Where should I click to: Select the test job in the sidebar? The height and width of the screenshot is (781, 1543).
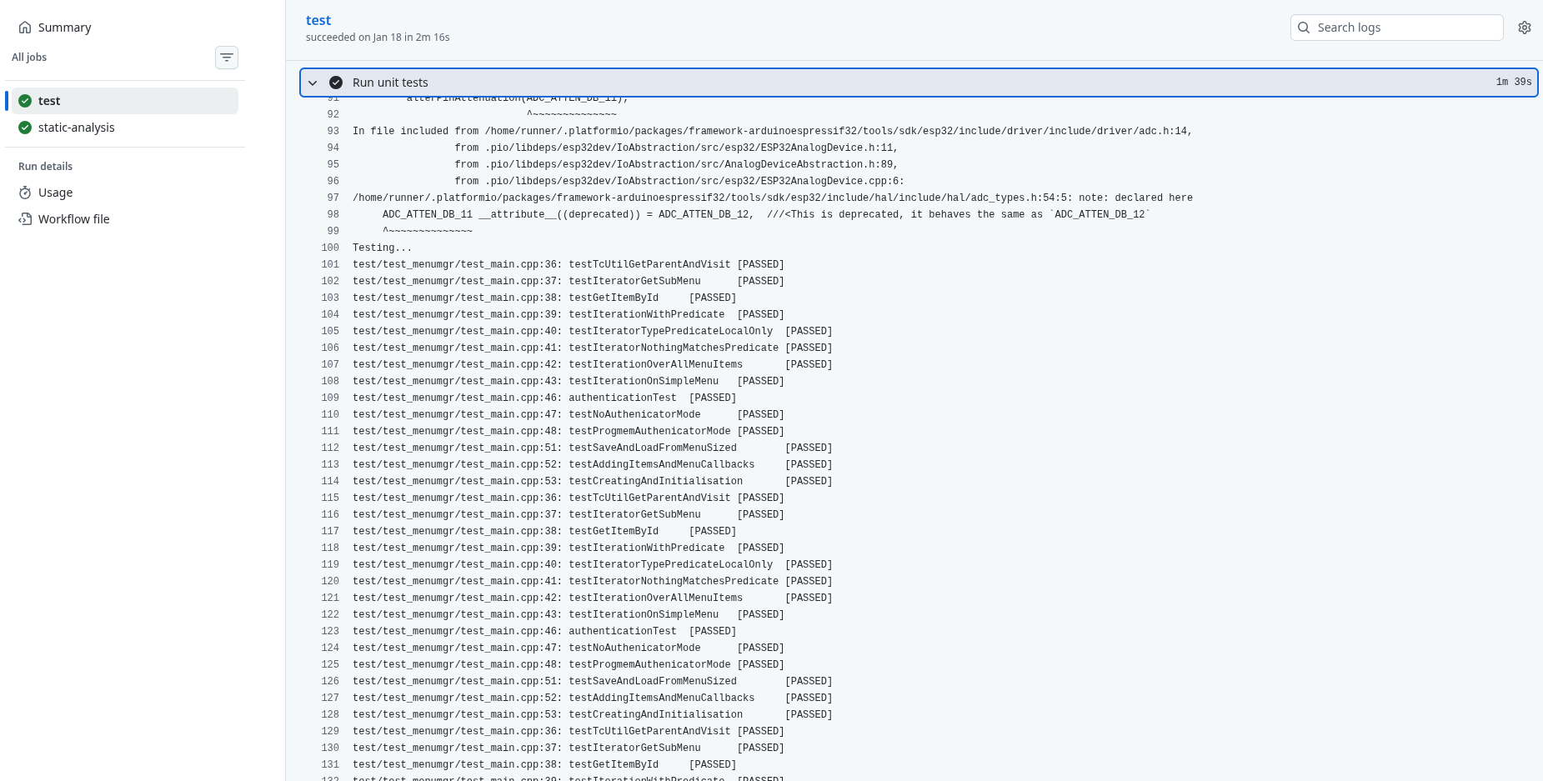pyautogui.click(x=49, y=100)
